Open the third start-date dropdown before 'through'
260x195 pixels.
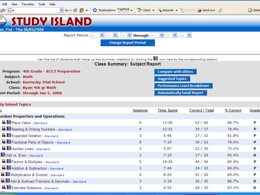click(126, 35)
